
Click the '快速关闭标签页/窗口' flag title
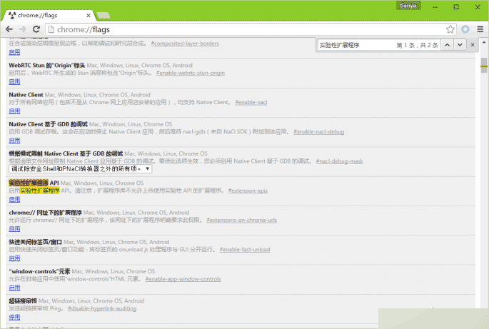(x=35, y=242)
